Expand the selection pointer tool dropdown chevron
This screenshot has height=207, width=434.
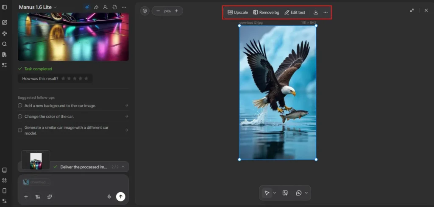(275, 193)
